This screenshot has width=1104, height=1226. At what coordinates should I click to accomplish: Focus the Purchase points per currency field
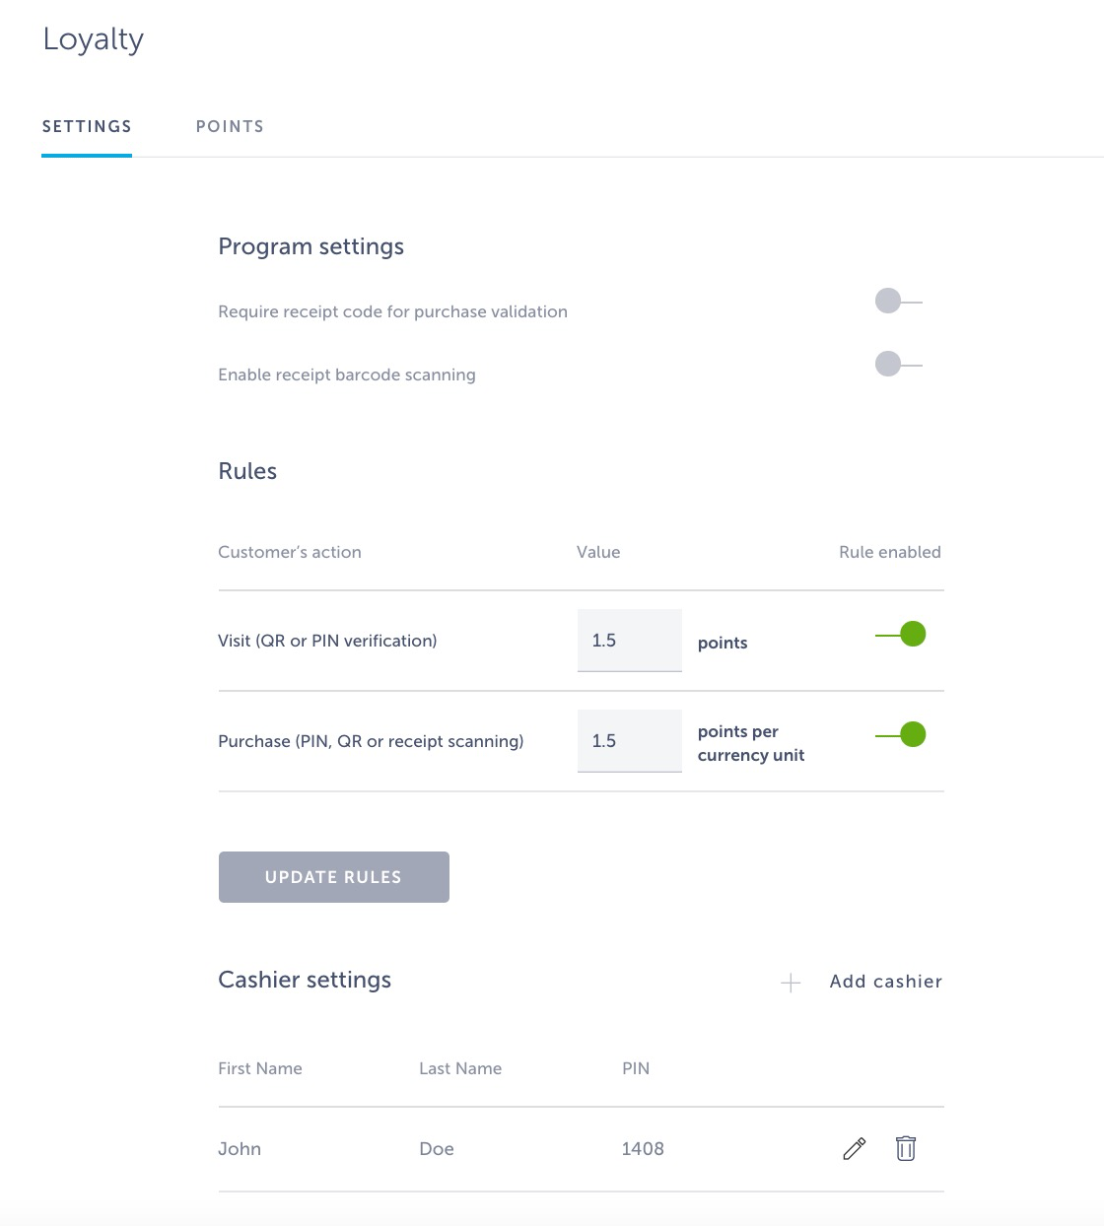click(629, 741)
